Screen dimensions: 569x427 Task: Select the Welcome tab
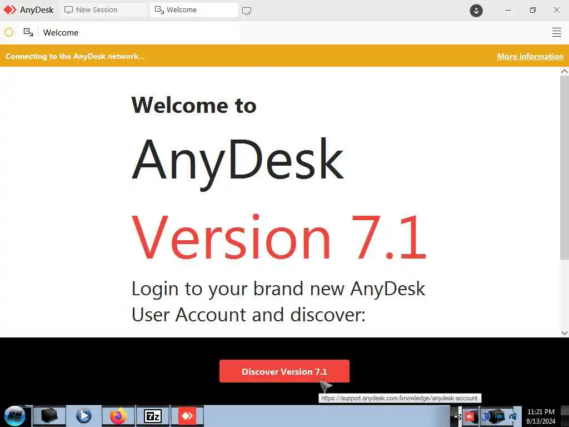pyautogui.click(x=194, y=10)
